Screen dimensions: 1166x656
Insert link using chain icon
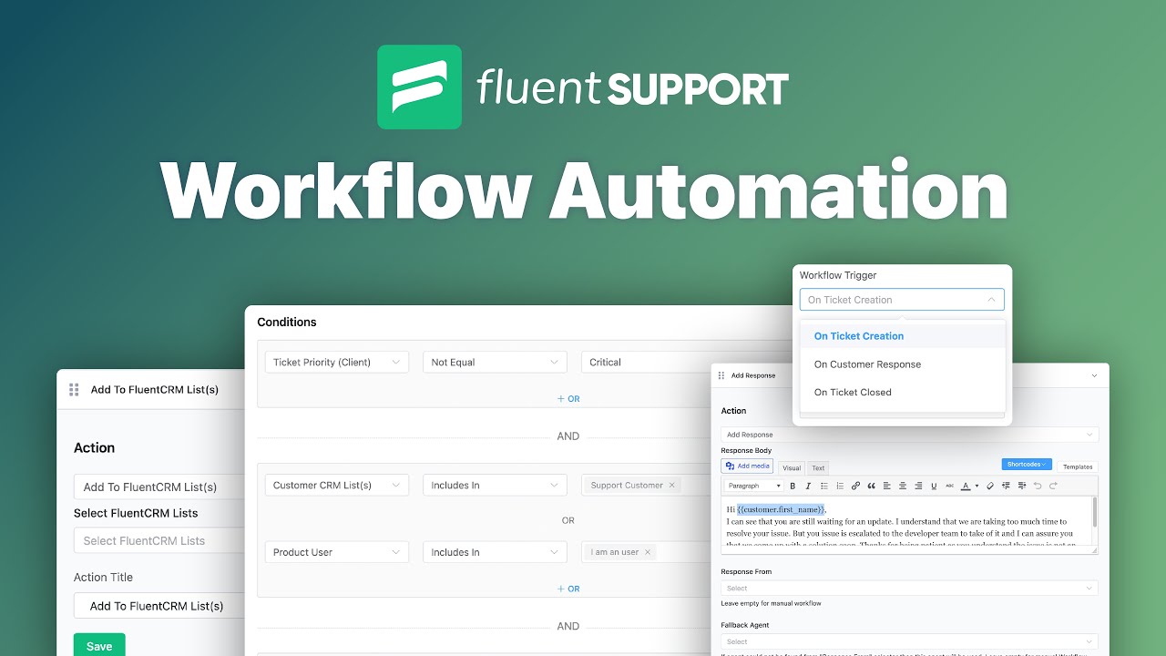coord(855,486)
